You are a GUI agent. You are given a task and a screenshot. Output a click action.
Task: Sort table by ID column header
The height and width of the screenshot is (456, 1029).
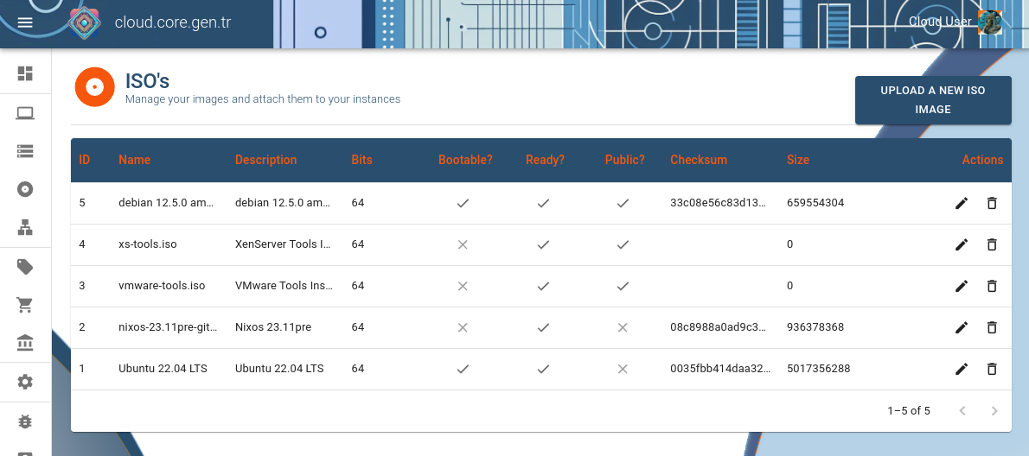tap(85, 160)
